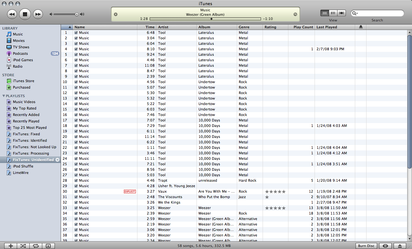Sort by Play Count column header
Viewport: 412px width, 249px height.
(301, 27)
